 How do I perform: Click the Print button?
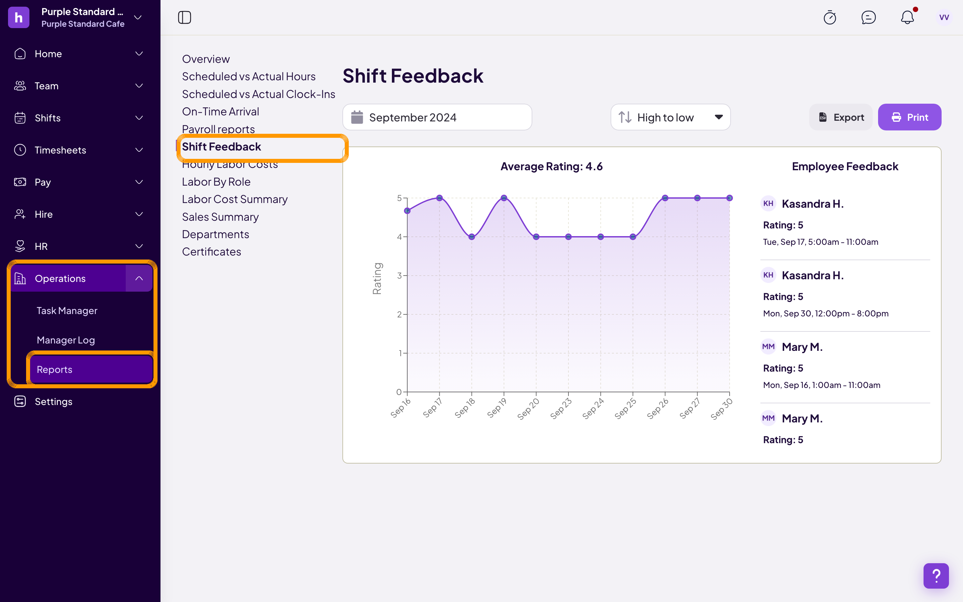(909, 117)
